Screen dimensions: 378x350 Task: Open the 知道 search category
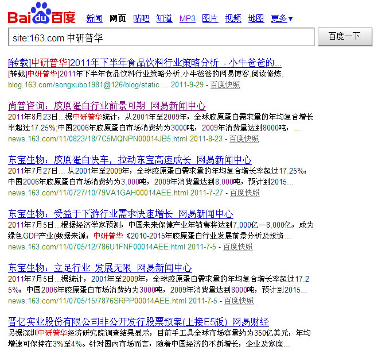point(164,18)
